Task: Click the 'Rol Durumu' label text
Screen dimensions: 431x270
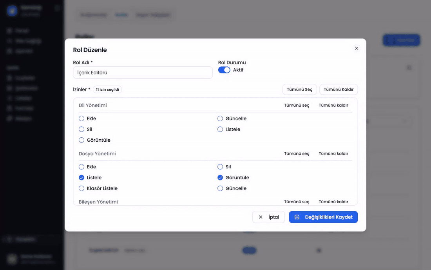Action: pyautogui.click(x=232, y=62)
